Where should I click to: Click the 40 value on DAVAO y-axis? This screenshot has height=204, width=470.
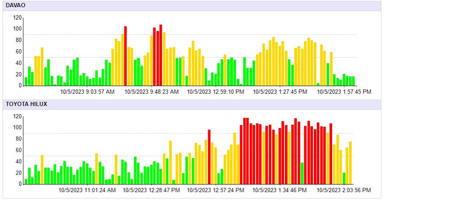point(19,63)
